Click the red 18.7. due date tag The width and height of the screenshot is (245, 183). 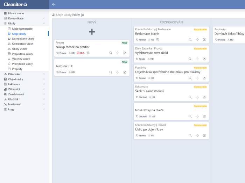pyautogui.click(x=80, y=53)
